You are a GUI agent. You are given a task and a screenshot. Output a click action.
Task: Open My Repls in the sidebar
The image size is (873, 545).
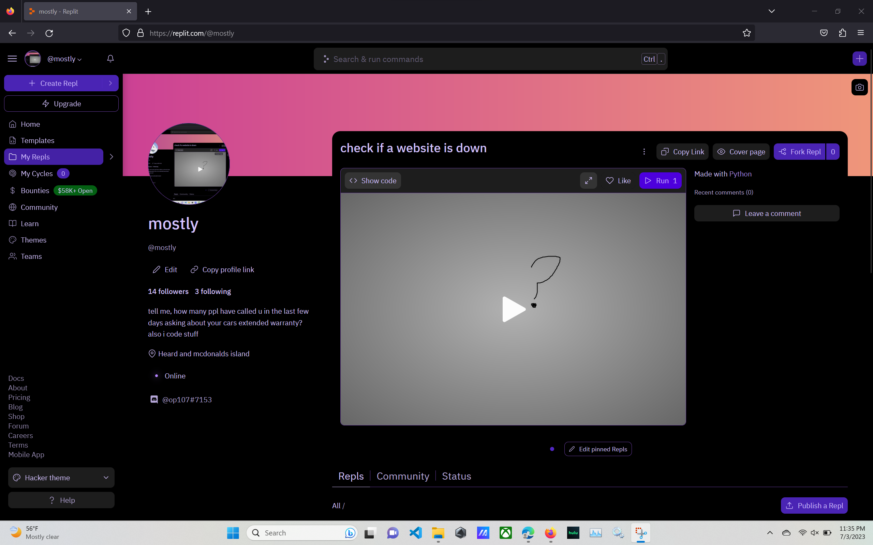pyautogui.click(x=54, y=157)
